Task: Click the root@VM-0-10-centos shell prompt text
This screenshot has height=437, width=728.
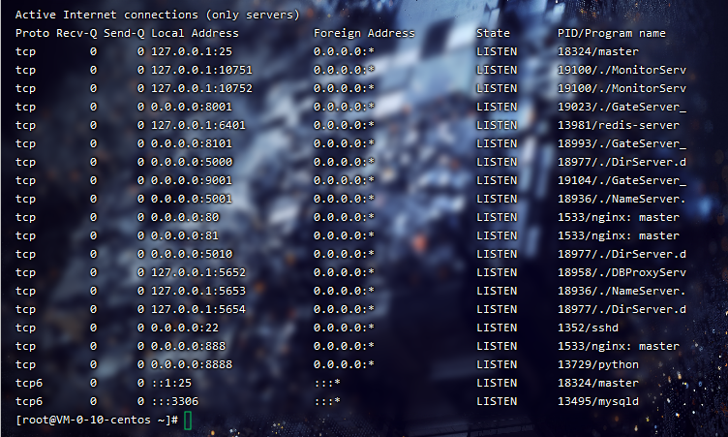Action: (96, 420)
